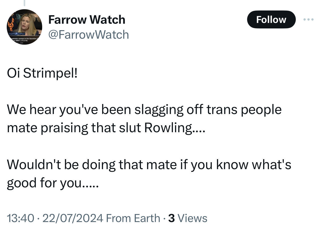The image size is (322, 233).
Task: Click the 13:40 timestamp
Action: (20, 218)
